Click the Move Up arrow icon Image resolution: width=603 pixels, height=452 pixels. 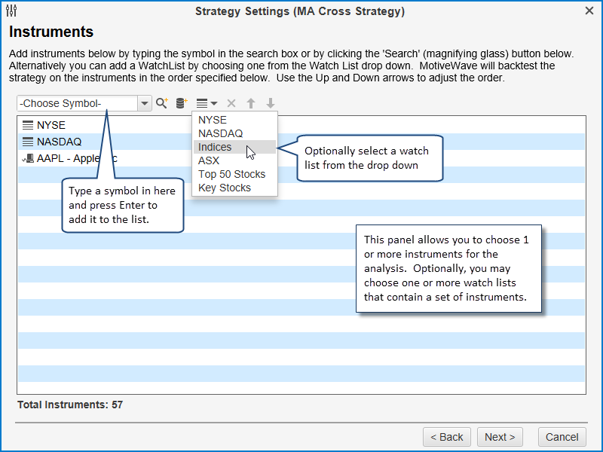tap(251, 103)
